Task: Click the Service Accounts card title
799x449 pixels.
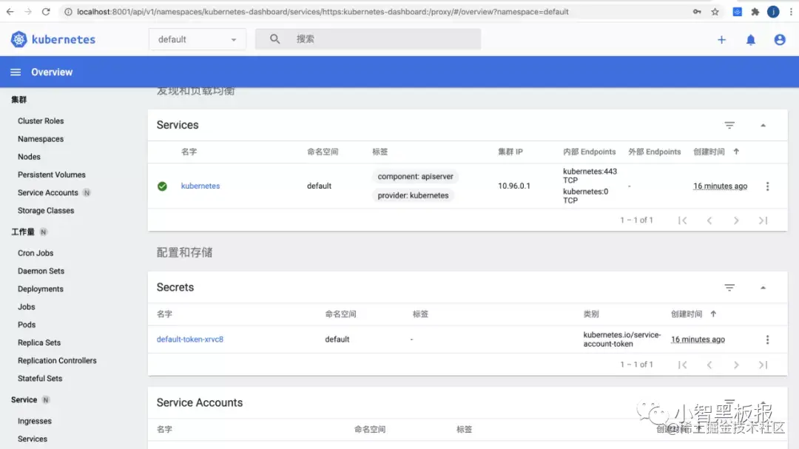Action: 200,402
